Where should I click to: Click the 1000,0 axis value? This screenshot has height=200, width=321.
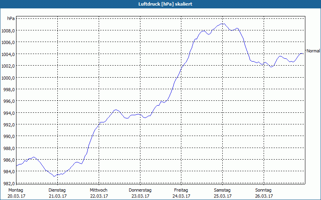coord(8,78)
